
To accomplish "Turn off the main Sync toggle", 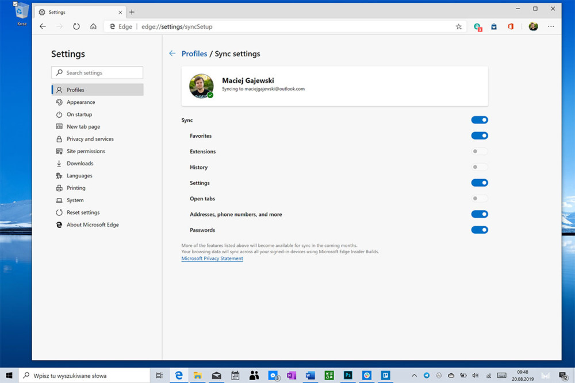I will pyautogui.click(x=480, y=120).
